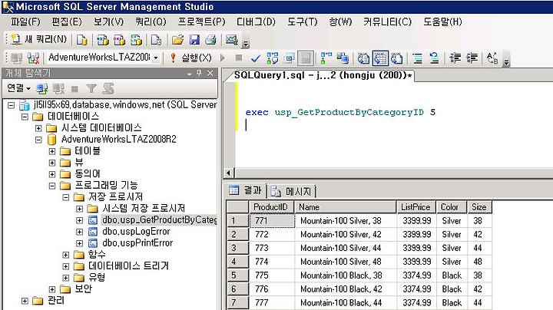This screenshot has height=310, width=553.
Task: Open the AdventureWorksLTAZ2008 database dropdown
Action: click(155, 58)
